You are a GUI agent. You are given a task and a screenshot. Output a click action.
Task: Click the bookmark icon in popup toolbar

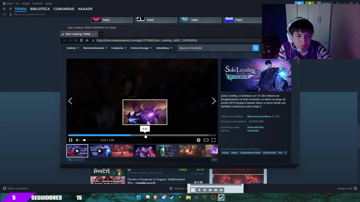pos(81,40)
